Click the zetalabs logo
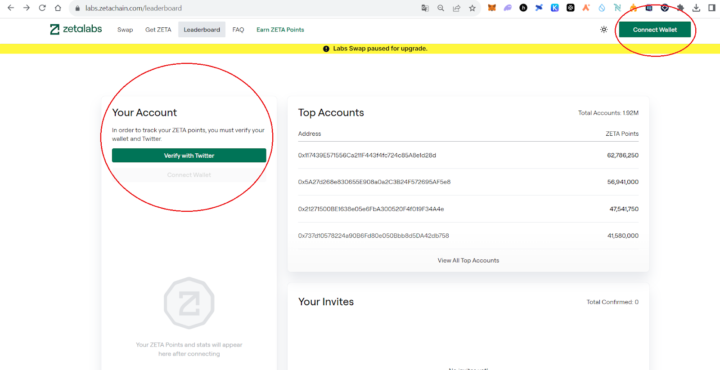 (x=76, y=29)
